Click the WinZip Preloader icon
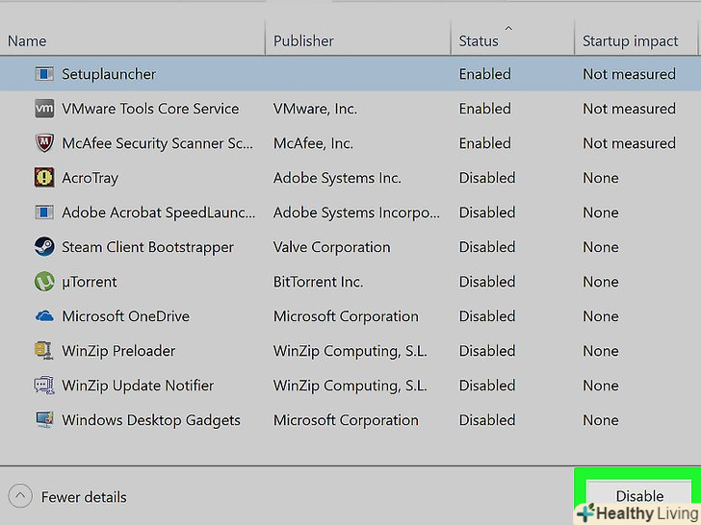The height and width of the screenshot is (525, 701). [44, 351]
